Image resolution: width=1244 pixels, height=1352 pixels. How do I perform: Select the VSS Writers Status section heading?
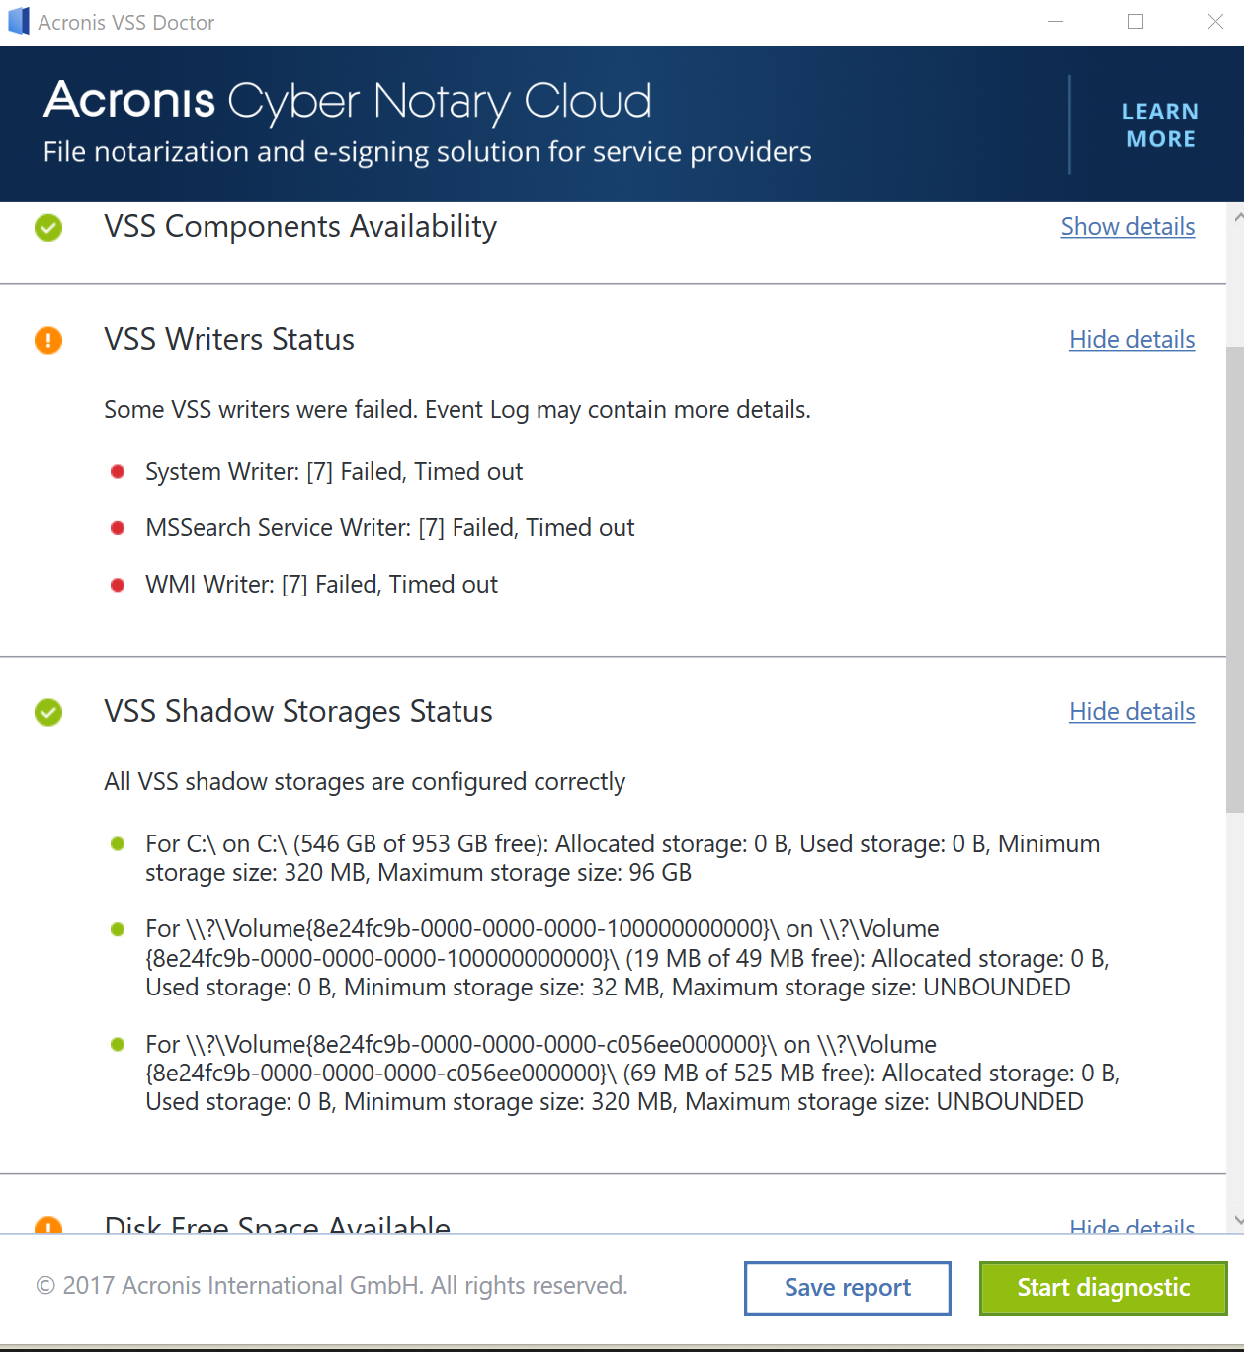[229, 340]
